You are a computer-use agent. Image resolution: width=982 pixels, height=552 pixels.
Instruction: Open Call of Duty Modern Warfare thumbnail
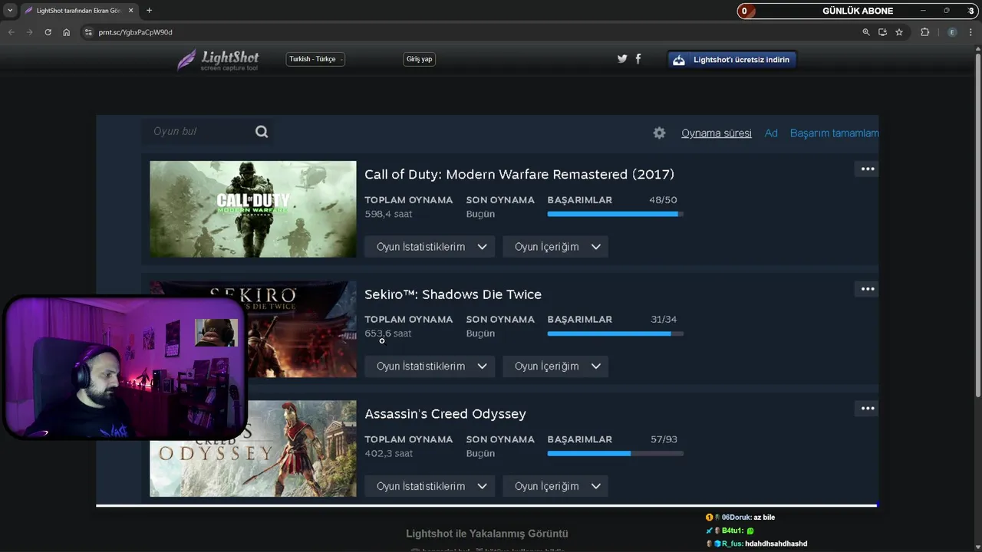click(253, 209)
